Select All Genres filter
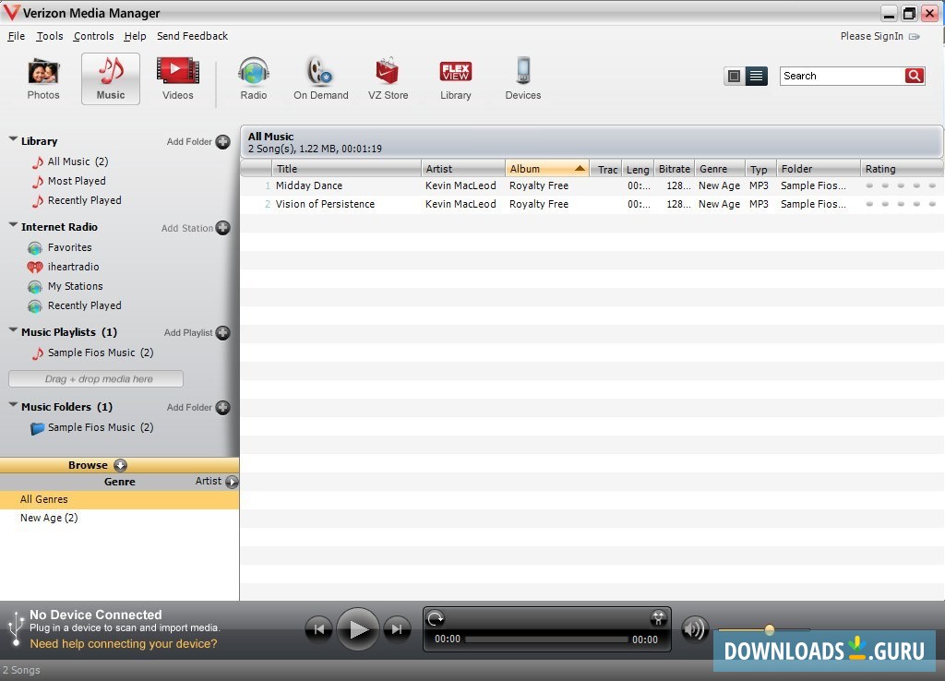 [x=119, y=499]
